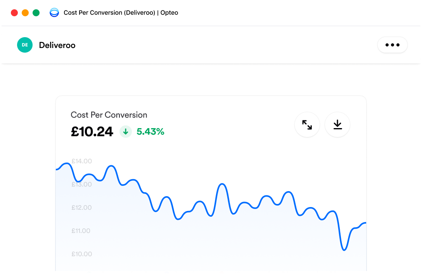Maximize the window with the green button
Viewport: 422px width, 274px height.
(x=36, y=13)
